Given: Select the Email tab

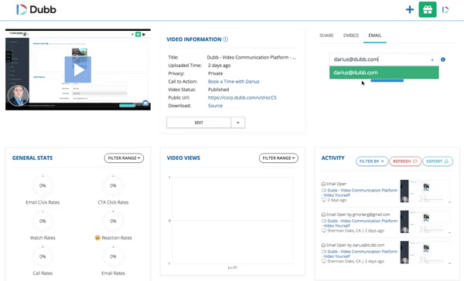Looking at the screenshot, I should [x=374, y=36].
